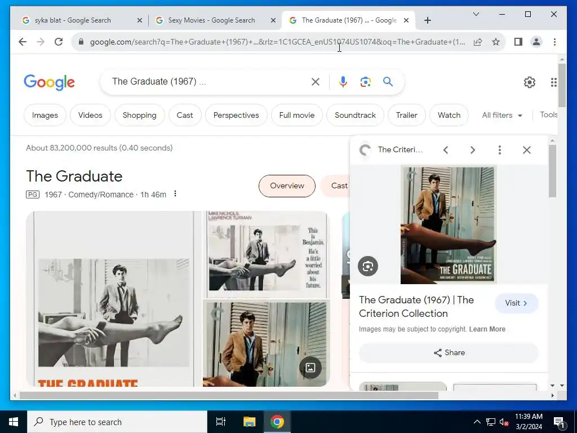Screen dimensions: 577x433
Task: Reload the page with refresh icon
Action: pyautogui.click(x=59, y=42)
